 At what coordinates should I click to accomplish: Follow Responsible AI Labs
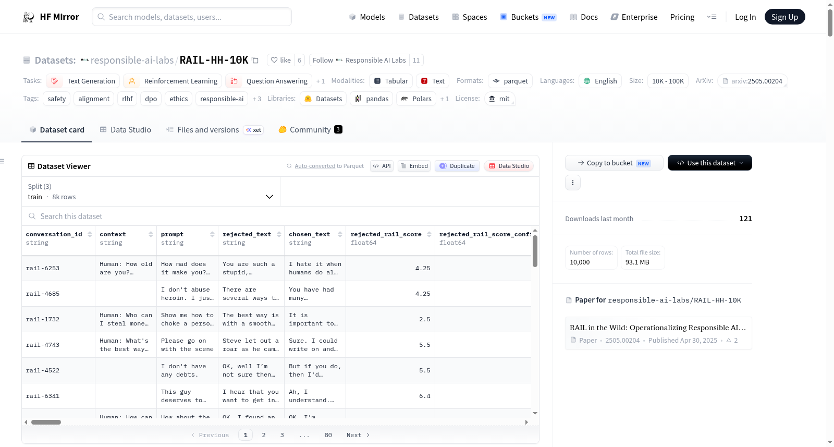pos(359,60)
